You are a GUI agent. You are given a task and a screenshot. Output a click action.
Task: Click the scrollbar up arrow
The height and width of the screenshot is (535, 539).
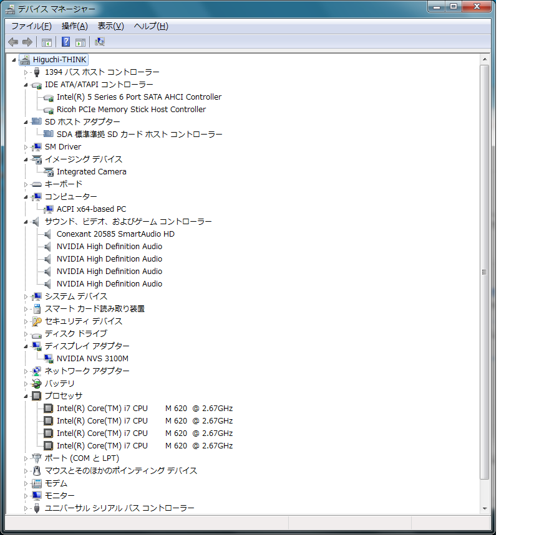[484, 59]
